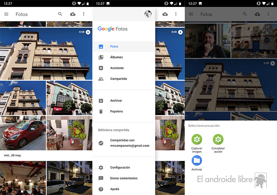
Task: Tap search icon in left Fotos screen
Action: tap(60, 14)
